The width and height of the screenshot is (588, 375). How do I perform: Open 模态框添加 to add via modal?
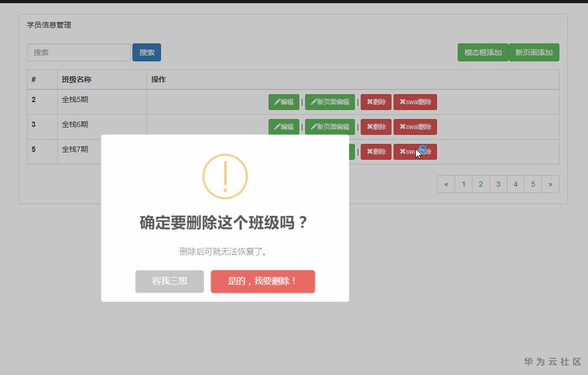pos(483,52)
